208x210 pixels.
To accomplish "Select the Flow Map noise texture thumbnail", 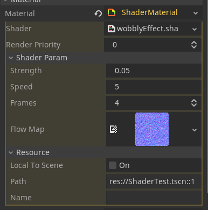I will point(152,129).
